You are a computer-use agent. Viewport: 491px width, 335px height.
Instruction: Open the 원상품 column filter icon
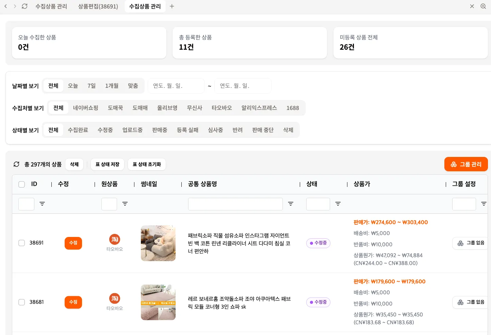pos(125,204)
